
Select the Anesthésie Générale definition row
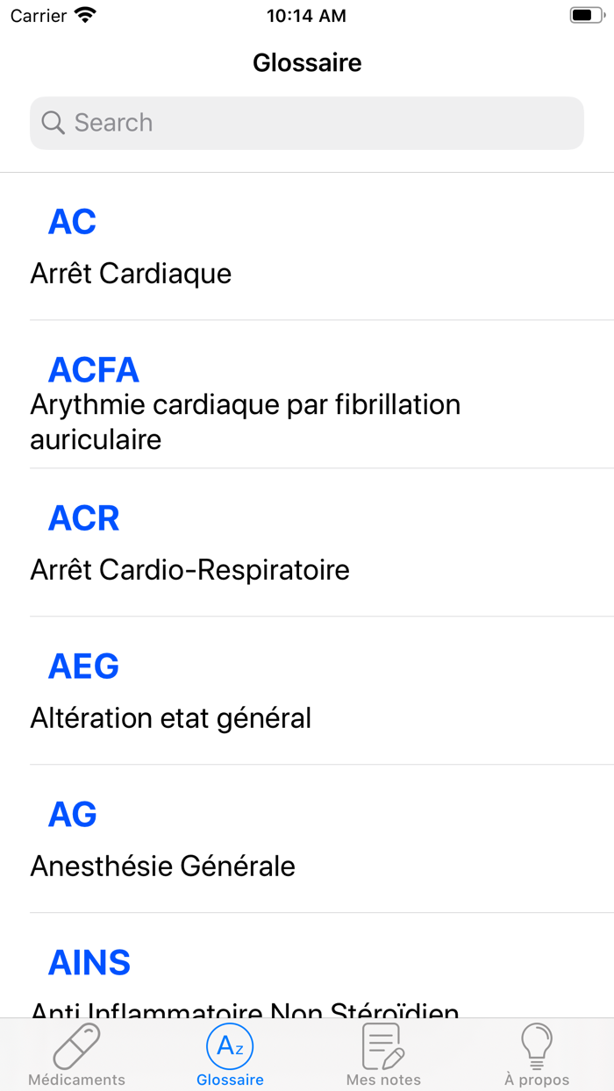point(162,866)
